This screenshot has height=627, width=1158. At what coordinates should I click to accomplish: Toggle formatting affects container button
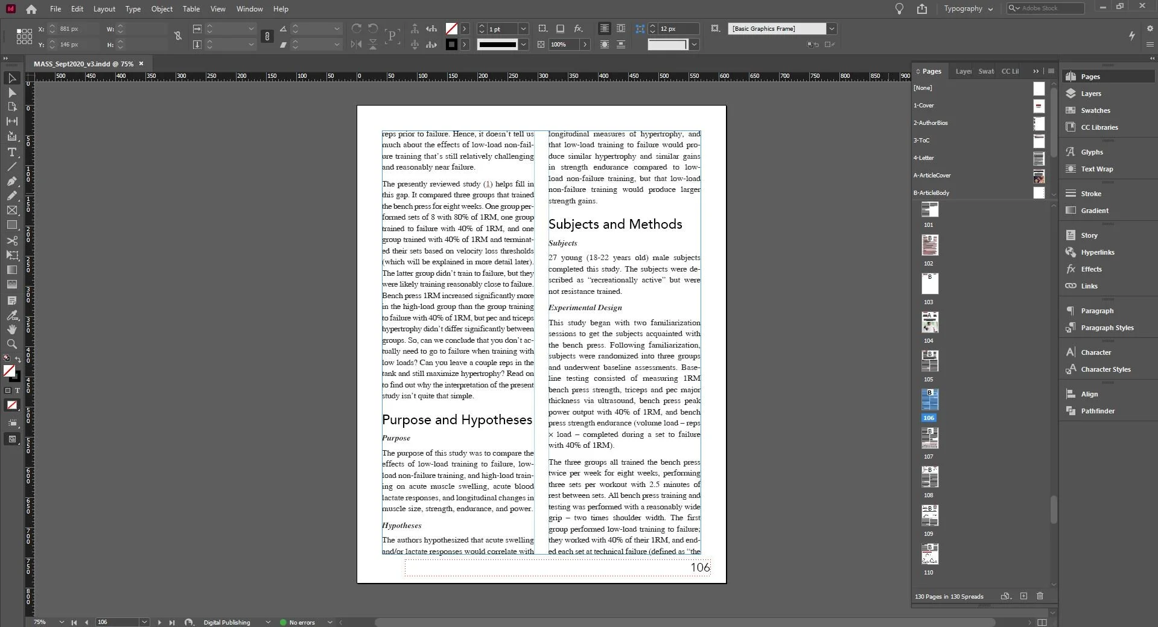point(8,390)
